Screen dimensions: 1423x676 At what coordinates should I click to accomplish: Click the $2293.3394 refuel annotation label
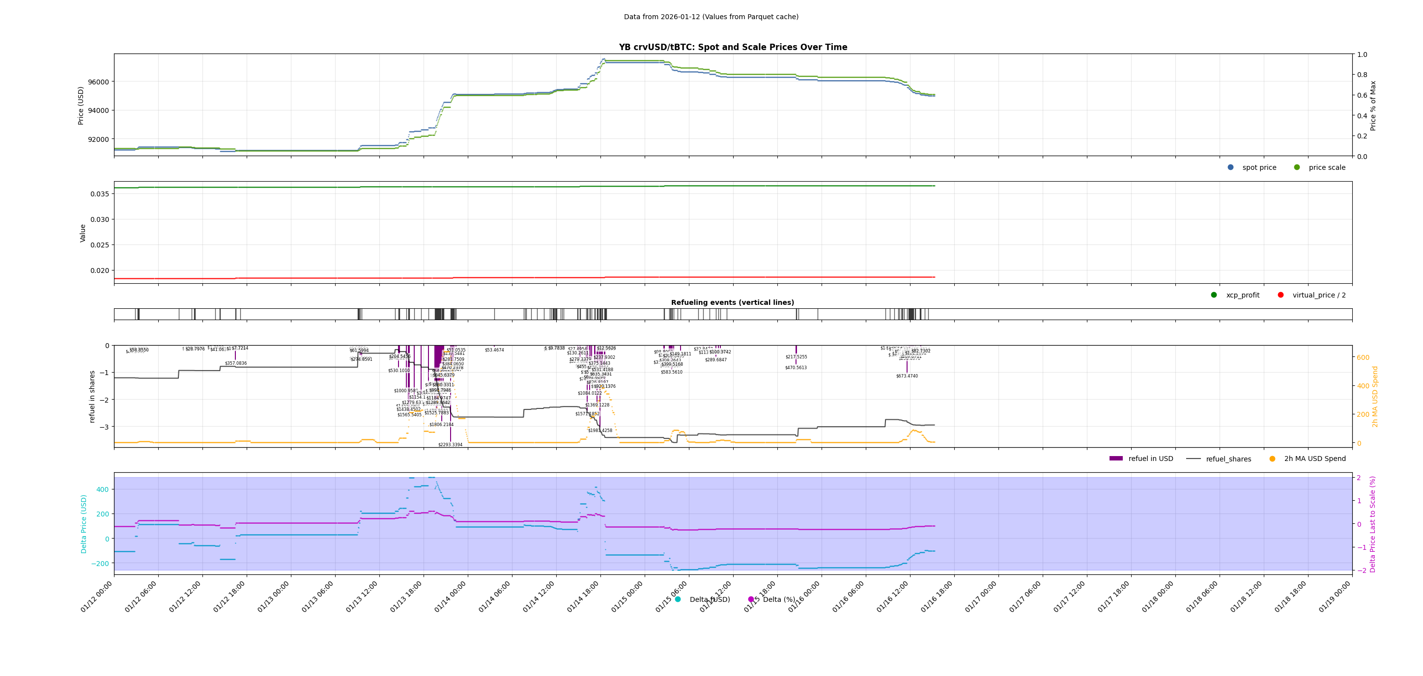point(450,445)
